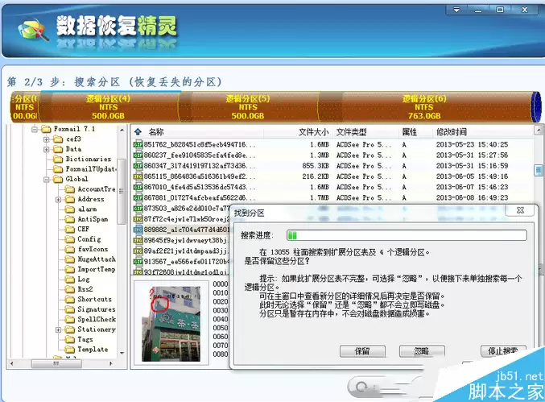Click the image preview thumbnail
545x402 pixels.
[x=171, y=324]
